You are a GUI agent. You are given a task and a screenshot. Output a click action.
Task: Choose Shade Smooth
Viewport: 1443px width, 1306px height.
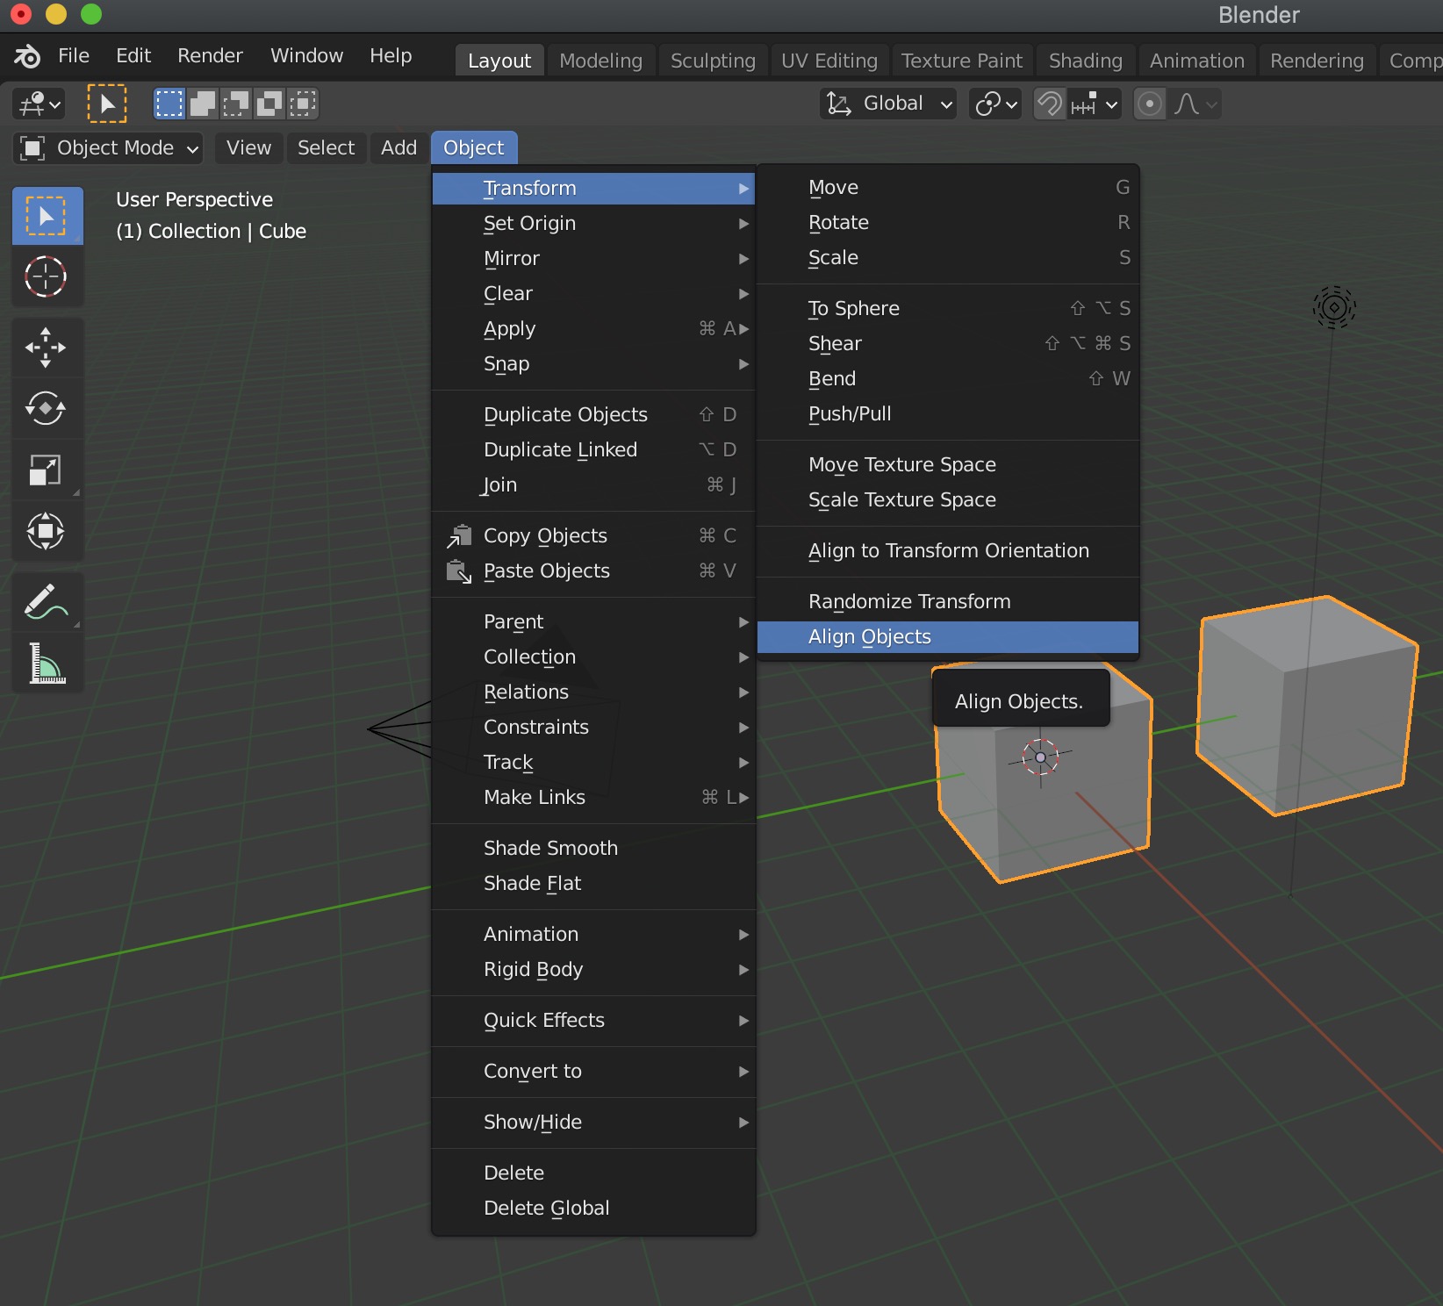(x=594, y=848)
